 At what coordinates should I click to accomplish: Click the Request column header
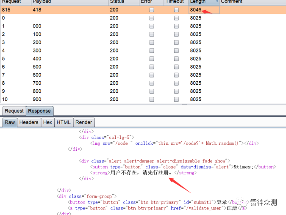(11, 2)
